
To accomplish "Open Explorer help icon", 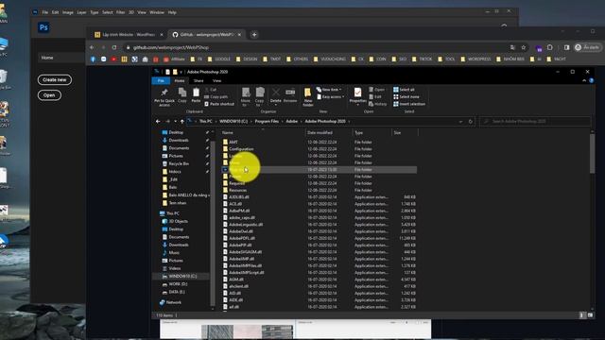I will 591,80.
